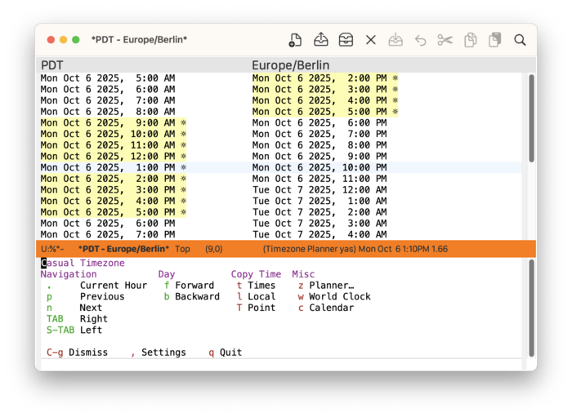This screenshot has height=417, width=572.
Task: Click the X kill-buffer toolbar icon
Action: tap(371, 40)
